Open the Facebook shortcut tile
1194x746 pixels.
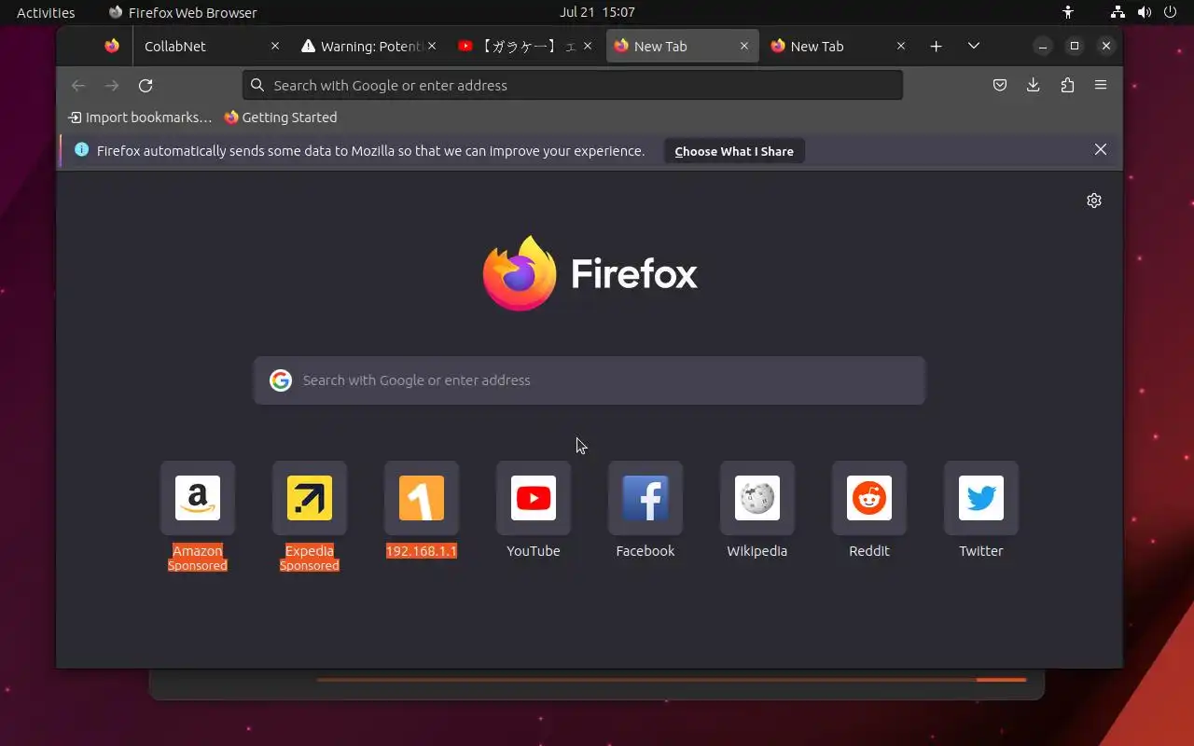[646, 498]
